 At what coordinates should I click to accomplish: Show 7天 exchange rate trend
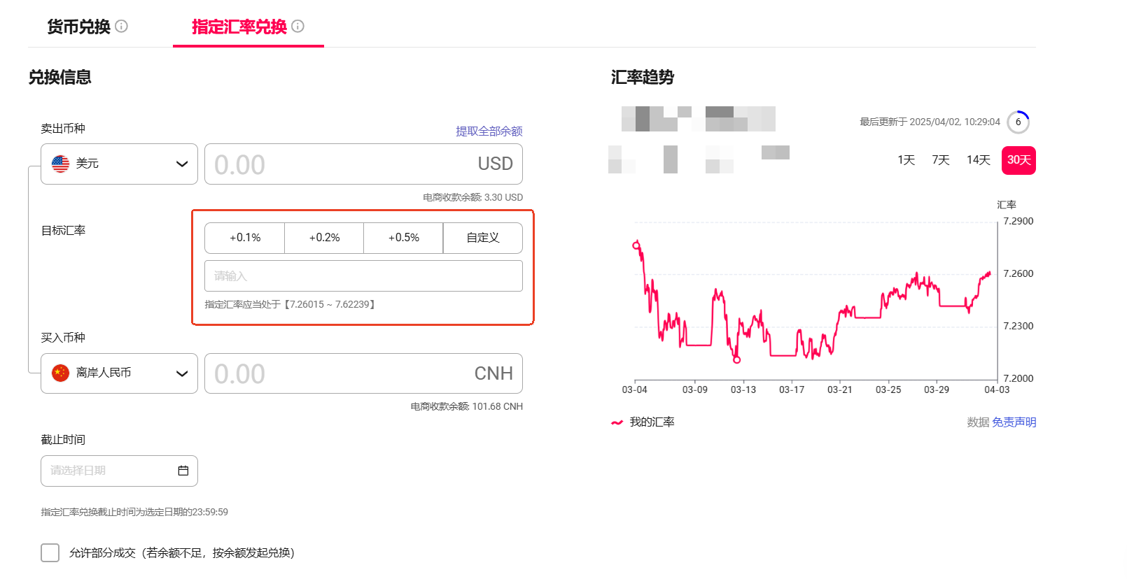(941, 160)
